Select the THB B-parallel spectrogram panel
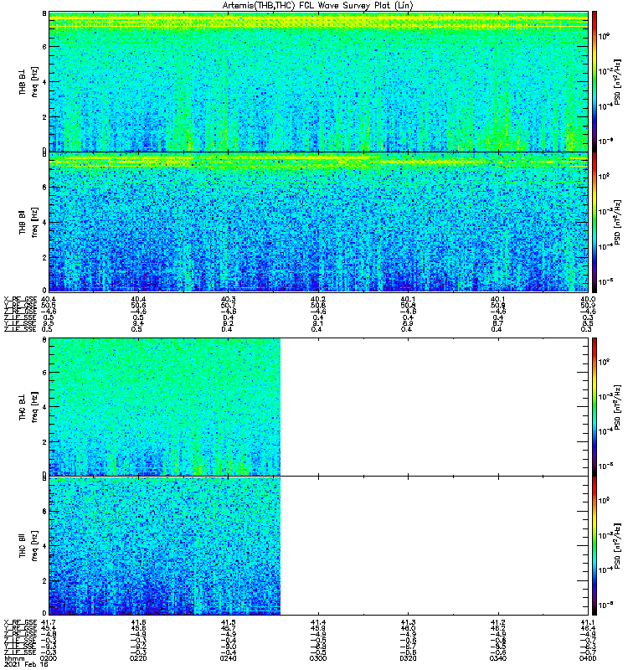This screenshot has height=670, width=628. [x=318, y=222]
